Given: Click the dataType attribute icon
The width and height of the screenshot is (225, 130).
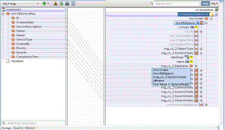Looking at the screenshot, I should (x=187, y=57).
